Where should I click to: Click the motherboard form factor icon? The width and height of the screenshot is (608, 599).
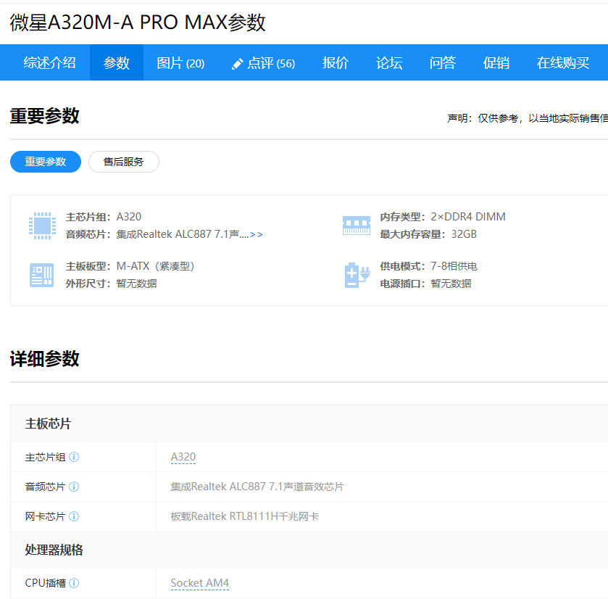pyautogui.click(x=41, y=275)
